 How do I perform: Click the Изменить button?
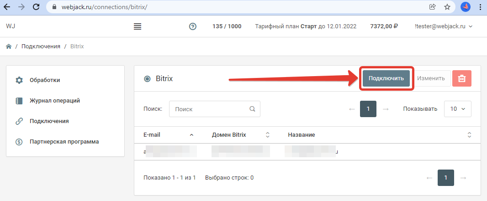click(431, 78)
